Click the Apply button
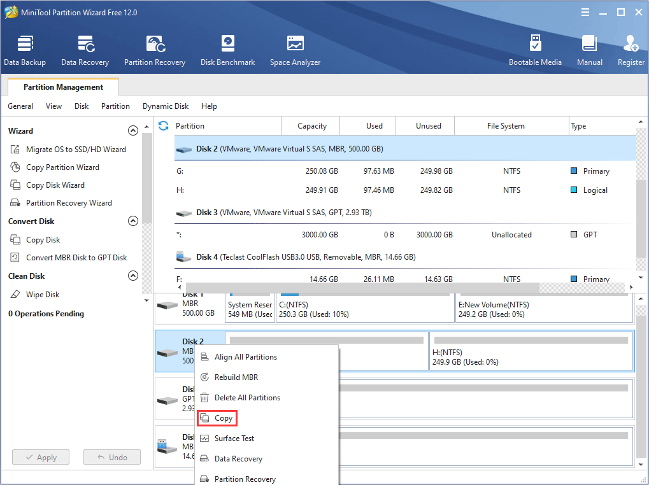 point(41,457)
